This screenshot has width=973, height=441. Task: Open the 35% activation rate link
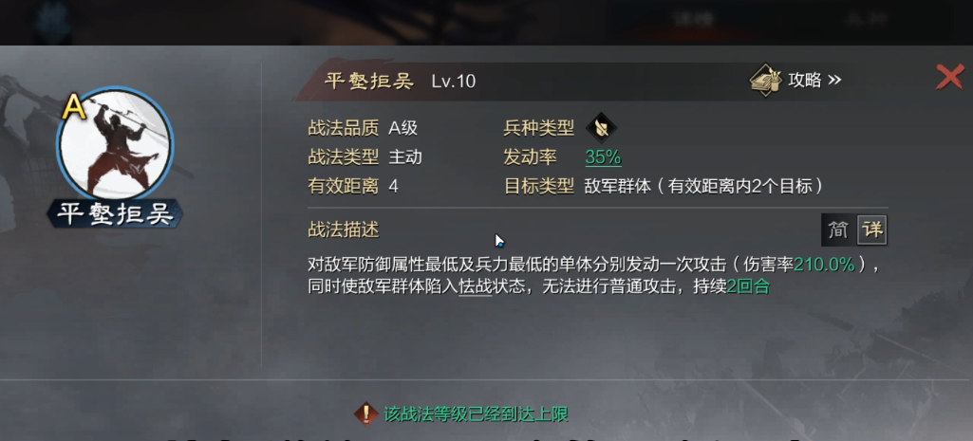[603, 157]
